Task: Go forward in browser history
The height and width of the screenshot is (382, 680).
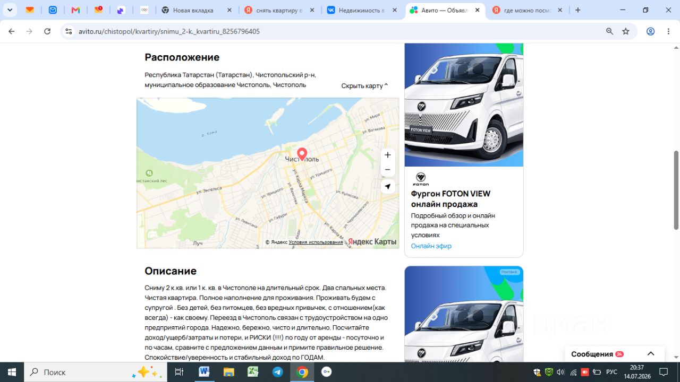Action: [x=29, y=31]
